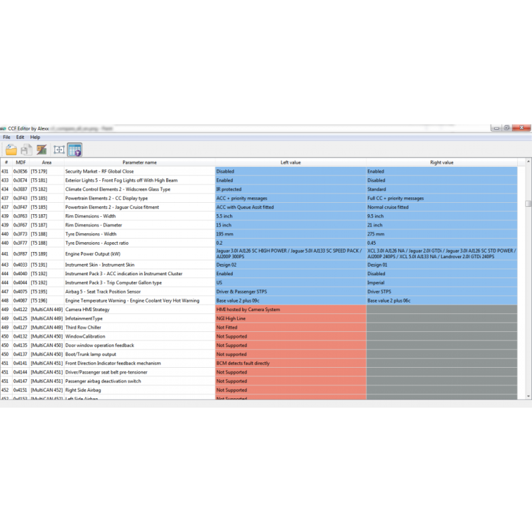532x532 pixels.
Task: Click the fit-columns toolbar icon
Action: click(59, 149)
